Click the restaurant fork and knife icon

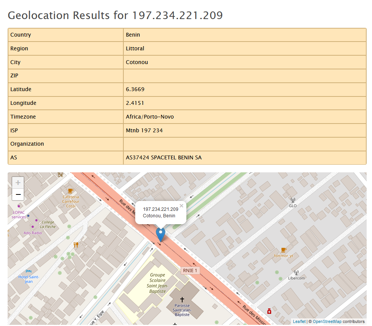click(x=76, y=245)
